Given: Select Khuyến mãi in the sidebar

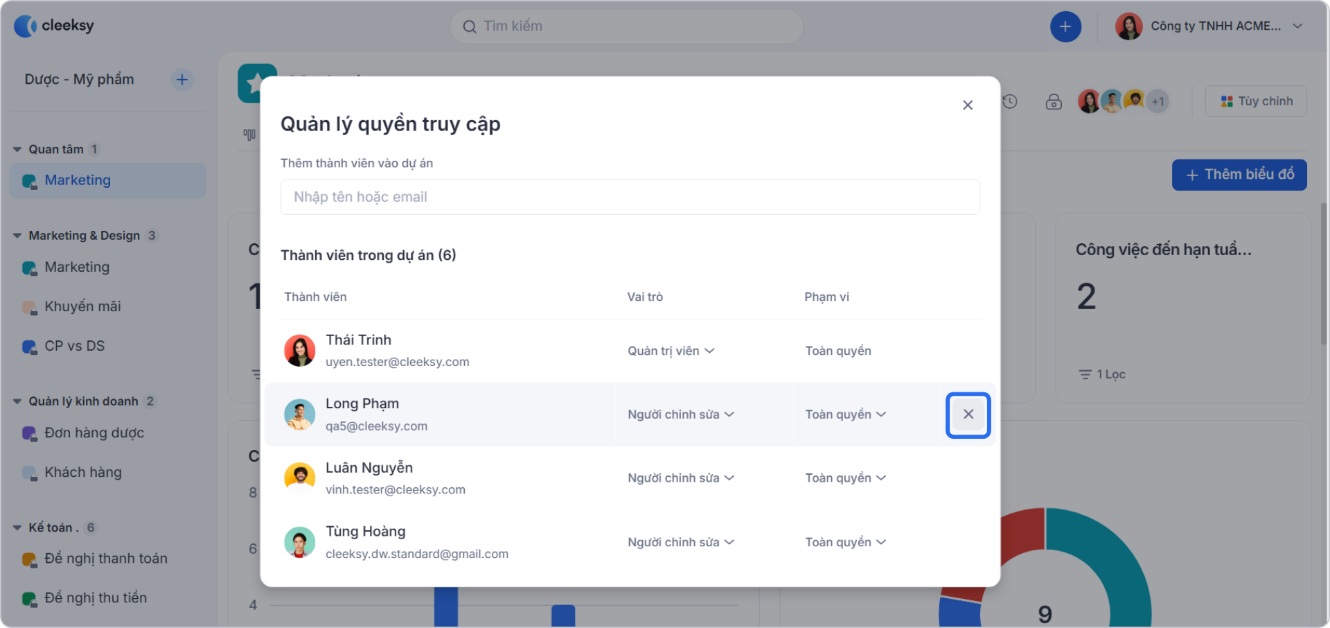Looking at the screenshot, I should point(82,306).
